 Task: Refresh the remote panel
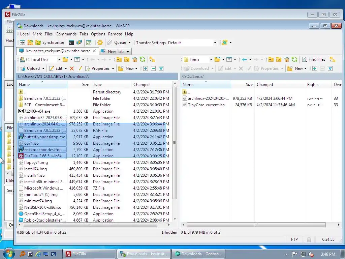click(x=294, y=59)
